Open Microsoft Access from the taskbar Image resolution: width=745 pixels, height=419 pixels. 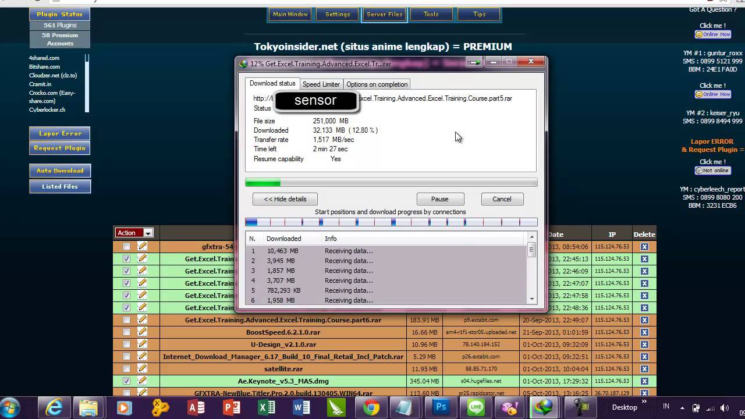pyautogui.click(x=196, y=407)
